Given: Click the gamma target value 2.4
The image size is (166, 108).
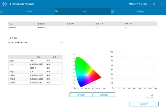Looking at the screenshot, I should [31, 72].
